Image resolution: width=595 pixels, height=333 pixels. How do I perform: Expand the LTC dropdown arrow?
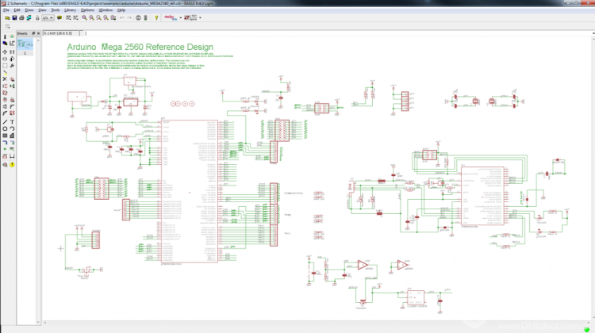click(200, 17)
